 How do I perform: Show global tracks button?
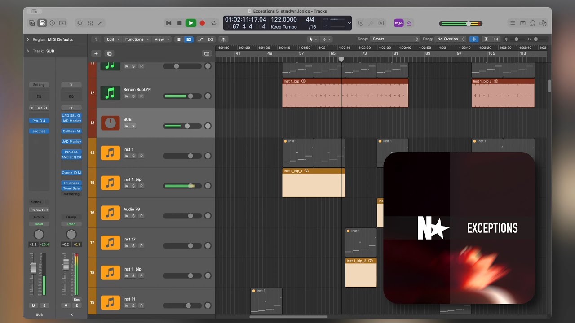click(x=207, y=53)
